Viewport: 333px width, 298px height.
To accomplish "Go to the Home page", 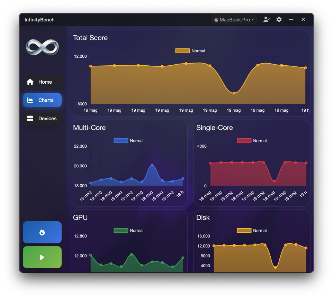I will [42, 82].
